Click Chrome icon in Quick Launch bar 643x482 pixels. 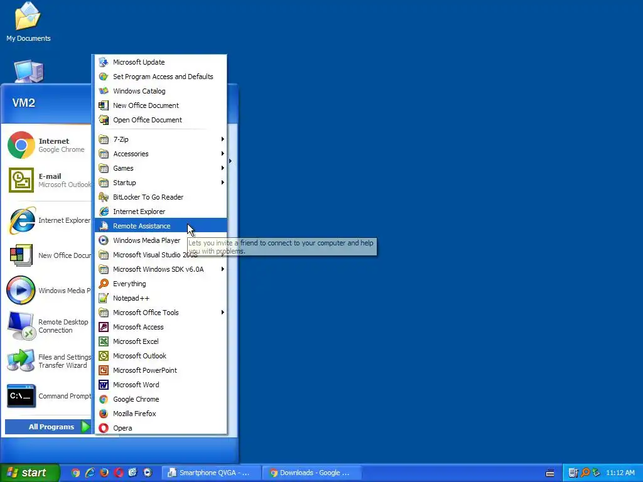(75, 473)
